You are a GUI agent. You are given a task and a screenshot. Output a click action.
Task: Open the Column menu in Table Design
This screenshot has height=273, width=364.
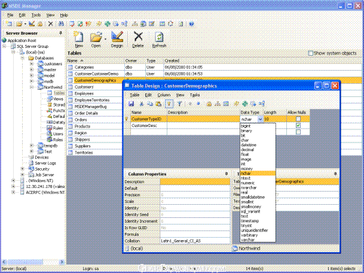pyautogui.click(x=164, y=95)
